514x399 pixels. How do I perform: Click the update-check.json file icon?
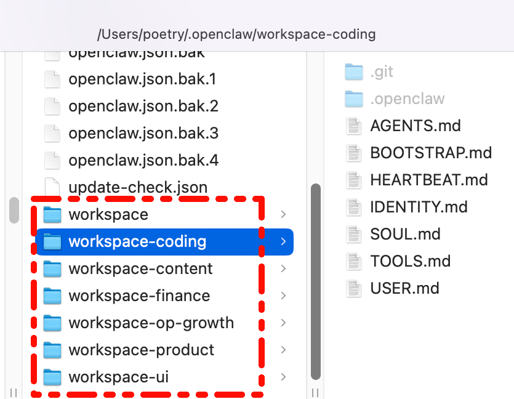pos(52,188)
